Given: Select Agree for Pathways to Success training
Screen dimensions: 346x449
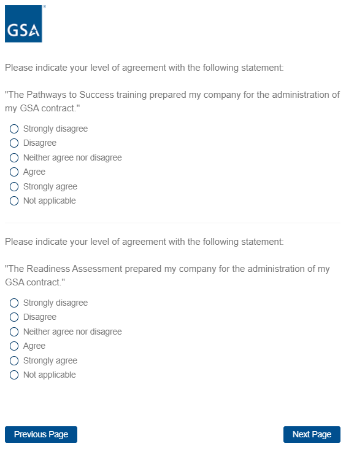Looking at the screenshot, I should click(14, 172).
